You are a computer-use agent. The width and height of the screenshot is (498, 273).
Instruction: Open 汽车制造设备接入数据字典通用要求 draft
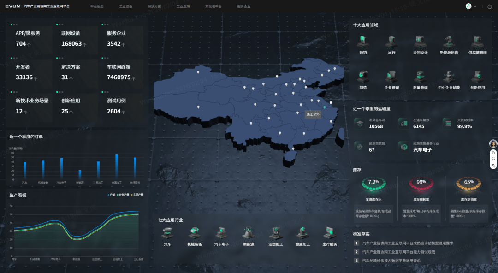click(391, 261)
